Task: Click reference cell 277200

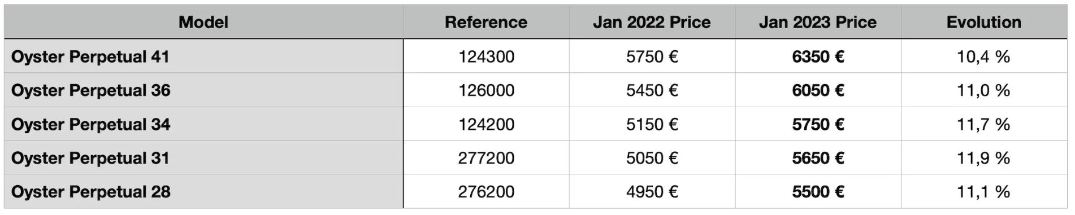Action: pos(486,158)
